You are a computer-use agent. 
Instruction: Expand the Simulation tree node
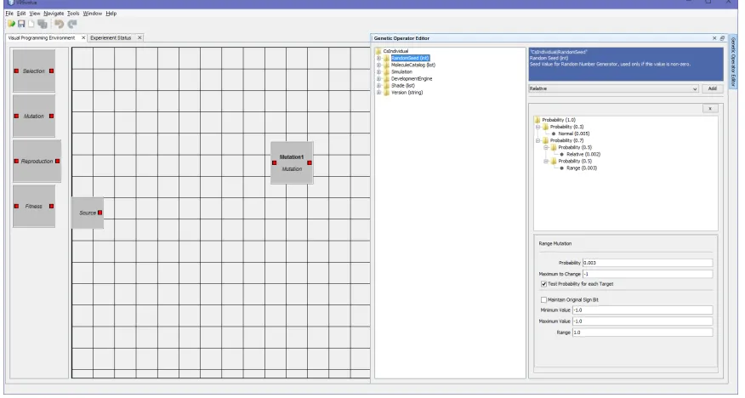pyautogui.click(x=378, y=71)
